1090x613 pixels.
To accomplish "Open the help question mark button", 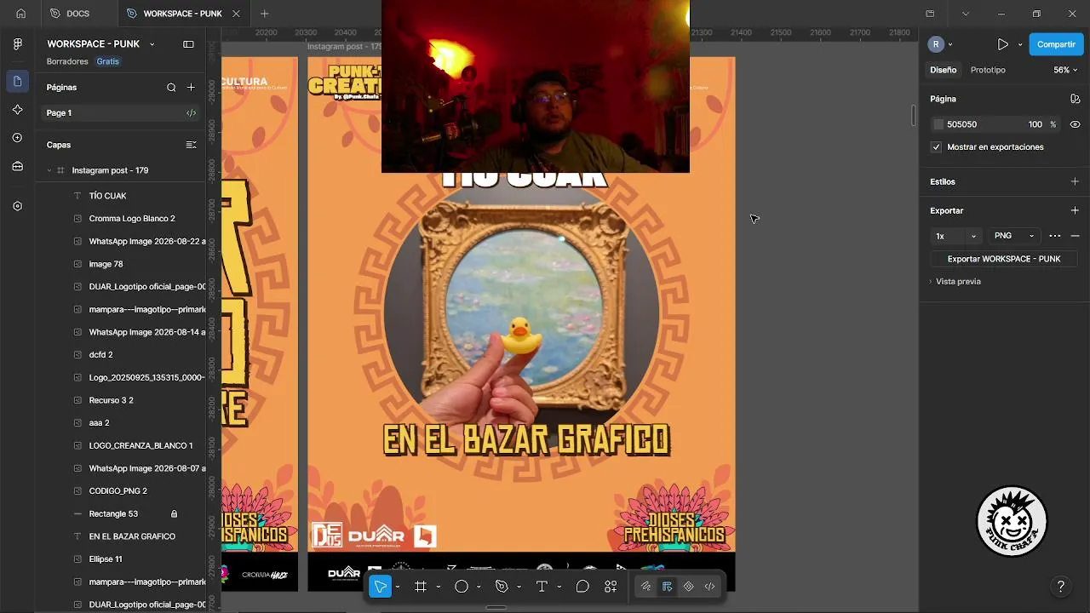I will click(1060, 587).
